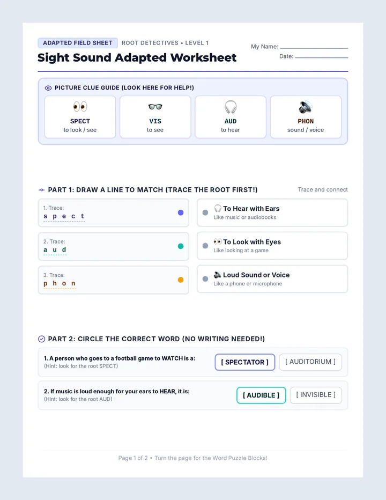386x500 pixels.
Task: Select the teal dot next to aud
Action: click(181, 246)
